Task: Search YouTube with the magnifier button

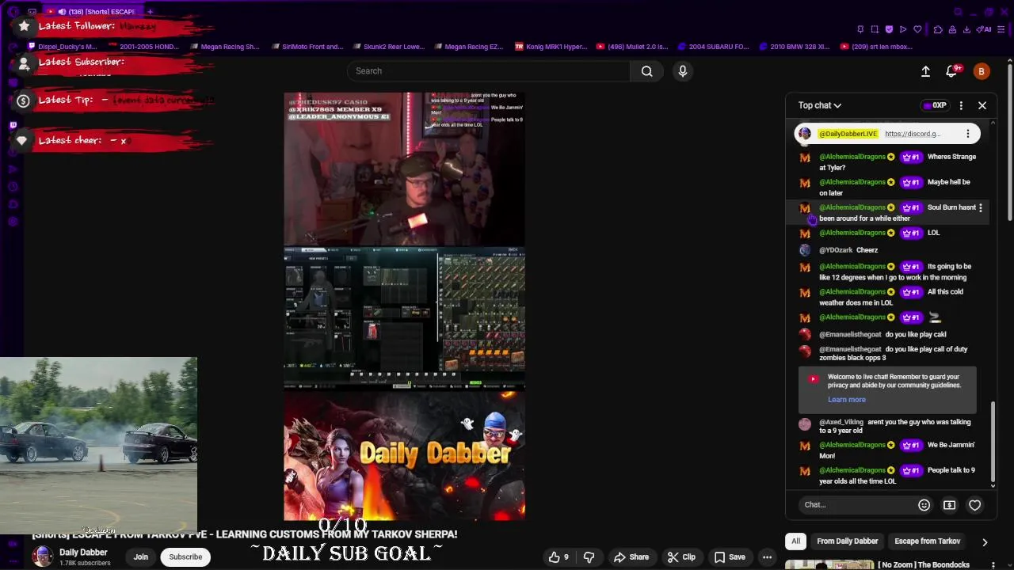Action: (646, 71)
